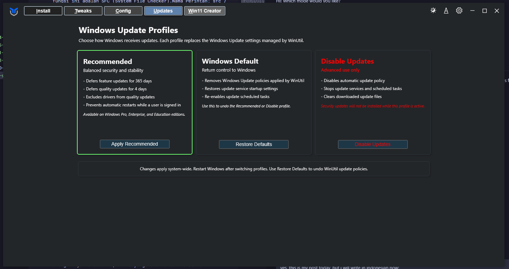This screenshot has width=509, height=269.
Task: Open the Config tab
Action: 123,11
